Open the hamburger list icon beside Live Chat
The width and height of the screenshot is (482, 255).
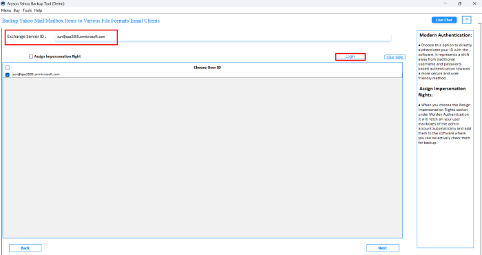[x=467, y=20]
